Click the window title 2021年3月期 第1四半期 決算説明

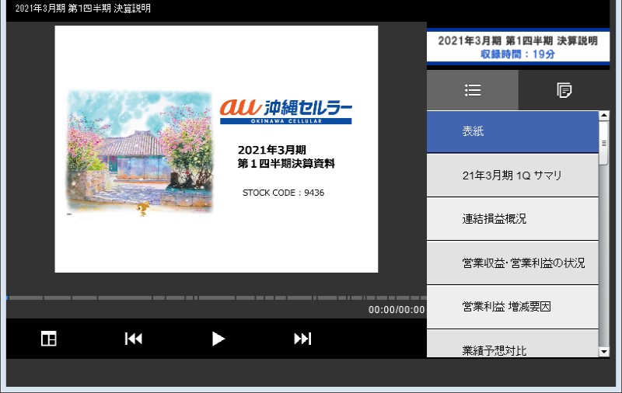click(83, 9)
